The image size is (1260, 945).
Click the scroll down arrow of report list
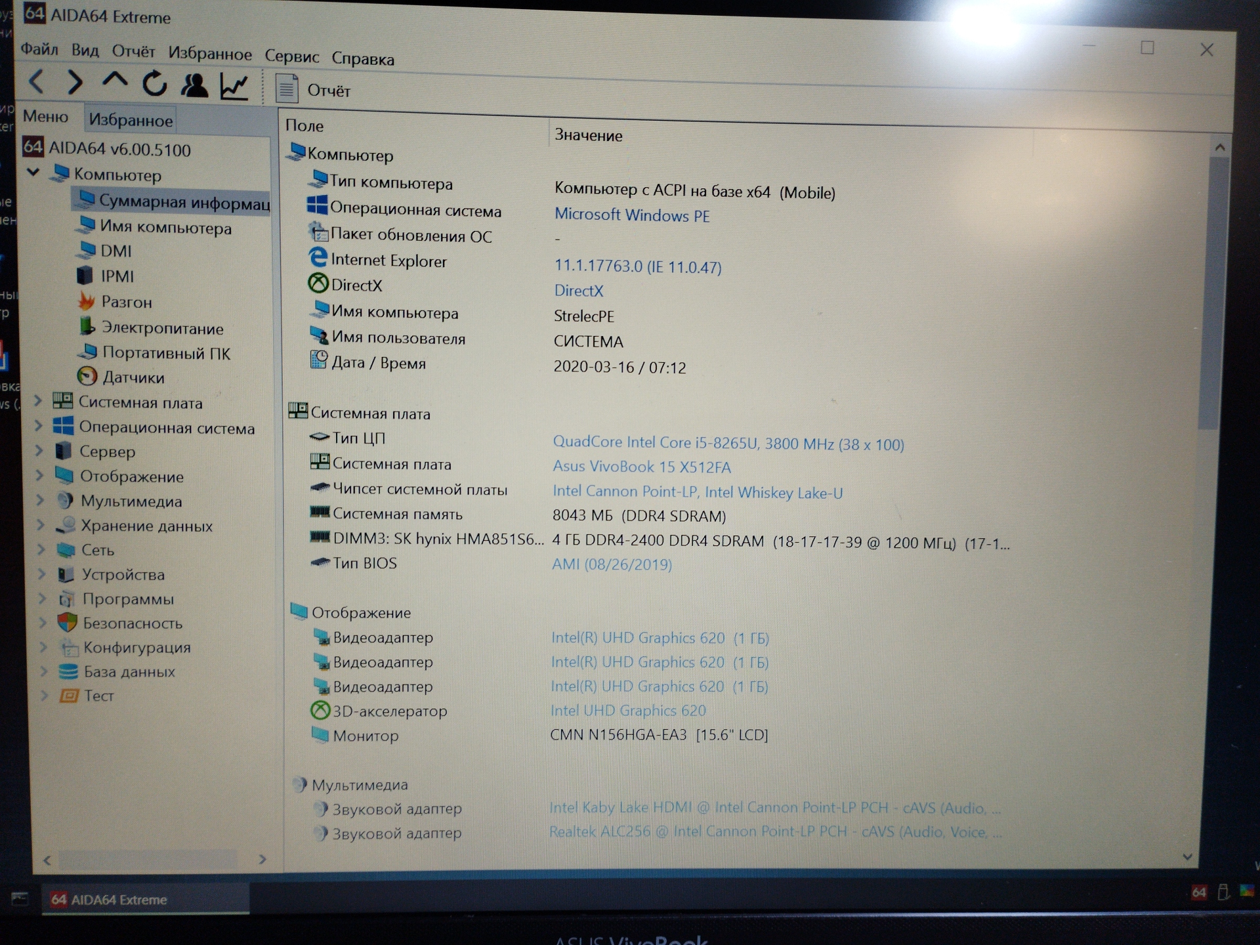click(x=1187, y=856)
